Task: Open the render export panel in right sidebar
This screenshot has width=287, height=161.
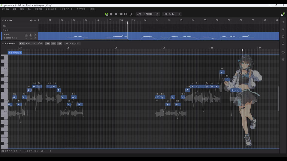Action: coord(283,44)
